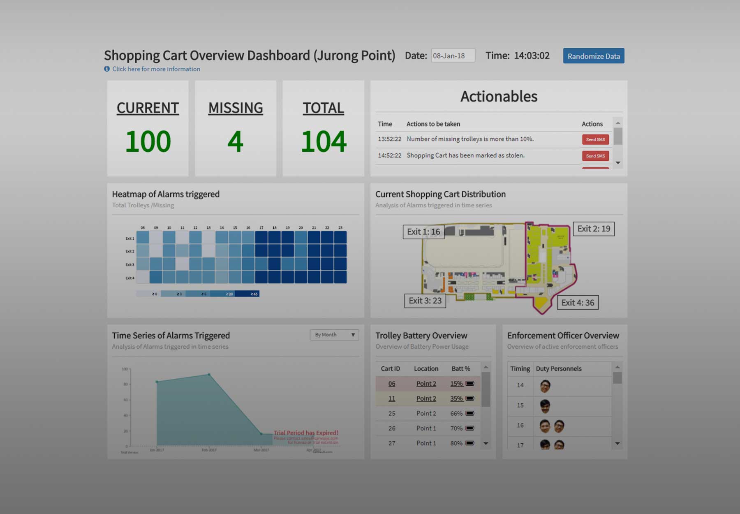740x514 pixels.
Task: Edit the Date field showing 08-Jan-18
Action: 453,56
